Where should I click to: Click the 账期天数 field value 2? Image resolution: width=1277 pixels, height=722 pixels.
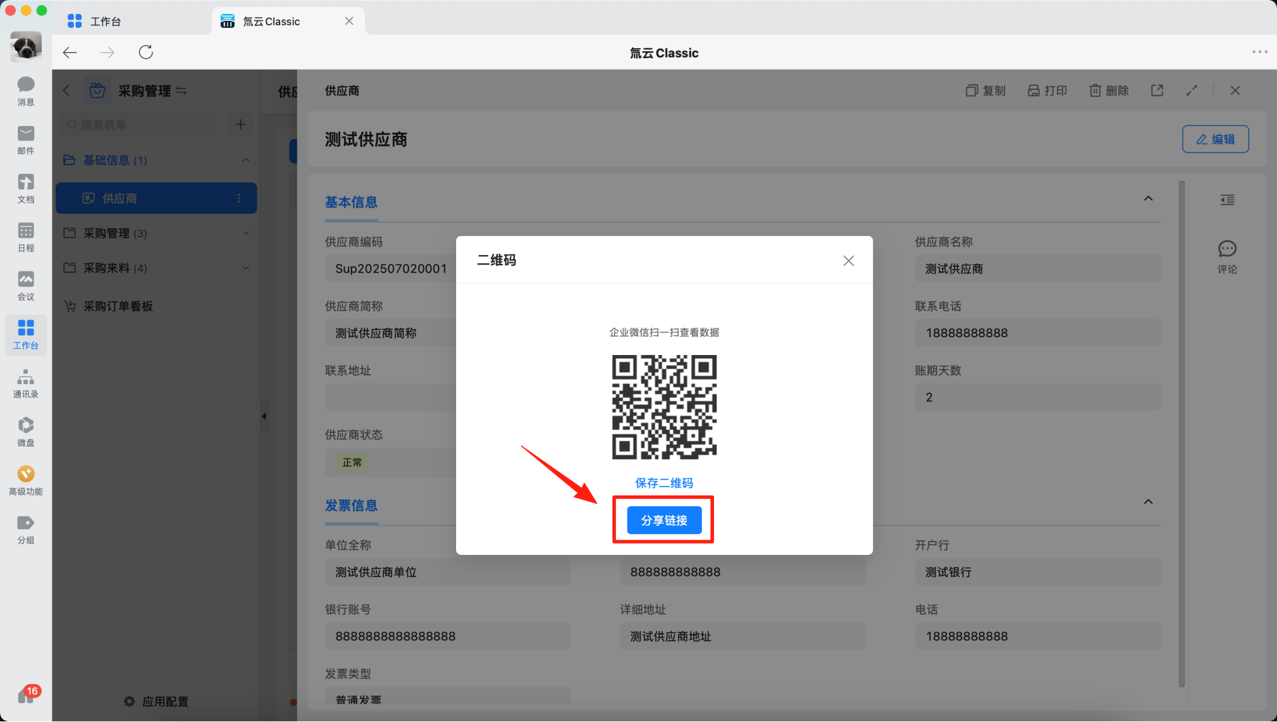tap(1037, 397)
